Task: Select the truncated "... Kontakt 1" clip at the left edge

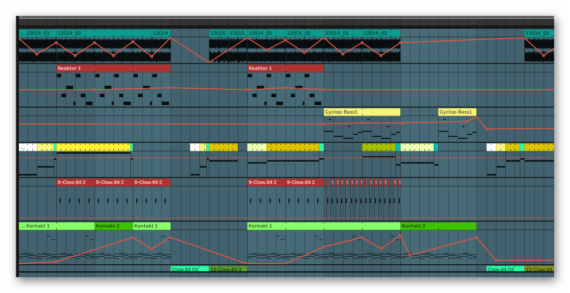Action: coord(57,226)
